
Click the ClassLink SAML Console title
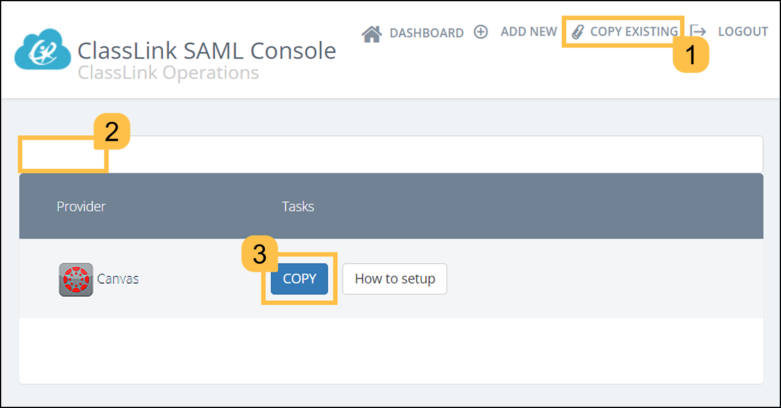[207, 50]
